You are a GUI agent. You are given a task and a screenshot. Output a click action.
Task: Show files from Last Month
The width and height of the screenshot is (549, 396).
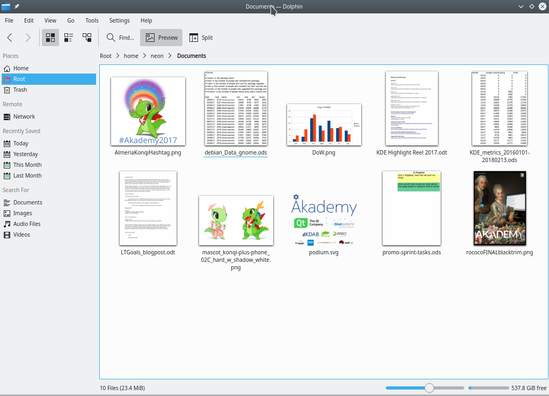click(x=27, y=175)
